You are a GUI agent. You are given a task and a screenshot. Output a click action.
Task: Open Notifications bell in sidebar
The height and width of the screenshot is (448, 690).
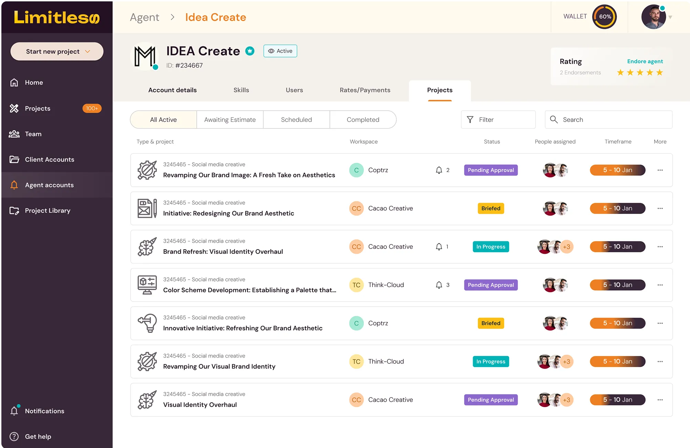pos(14,411)
